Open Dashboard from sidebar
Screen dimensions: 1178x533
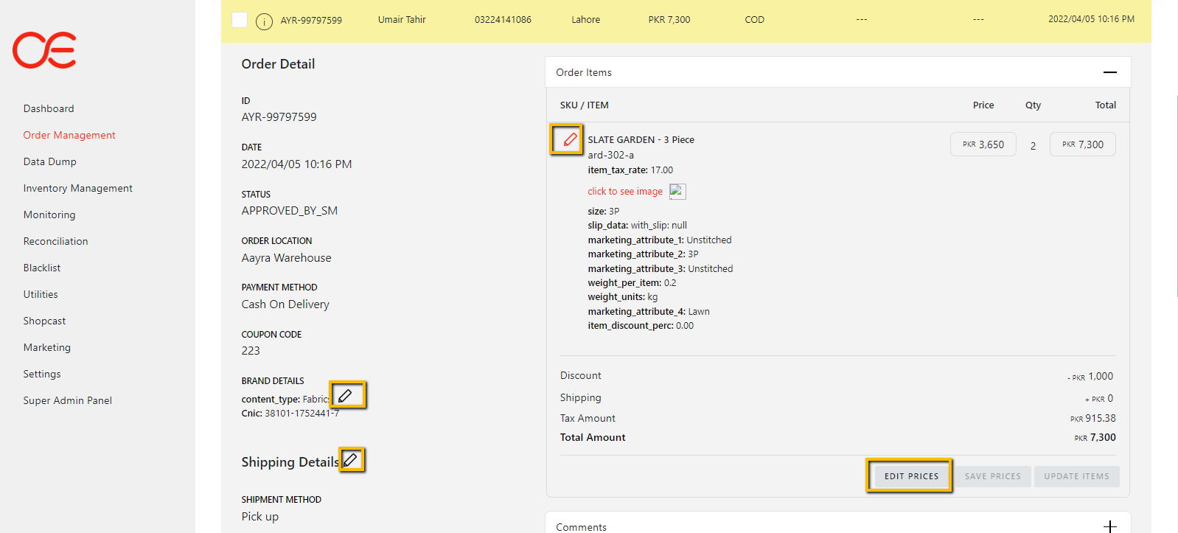[49, 108]
